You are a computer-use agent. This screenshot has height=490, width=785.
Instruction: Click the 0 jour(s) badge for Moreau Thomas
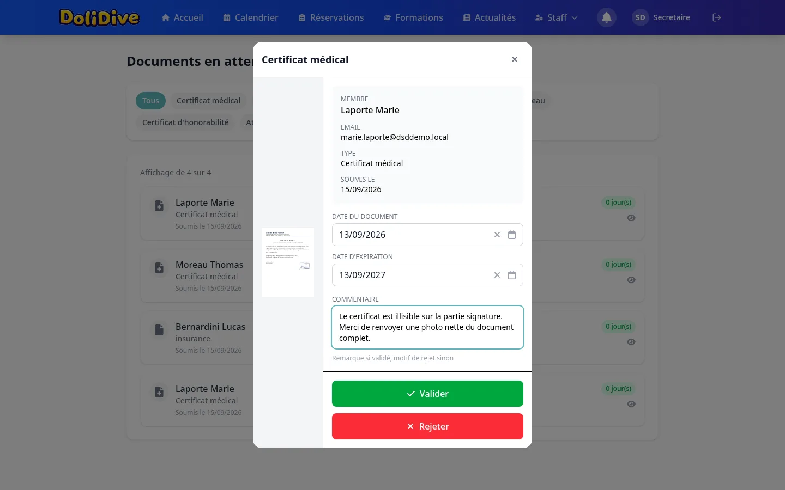pos(619,265)
